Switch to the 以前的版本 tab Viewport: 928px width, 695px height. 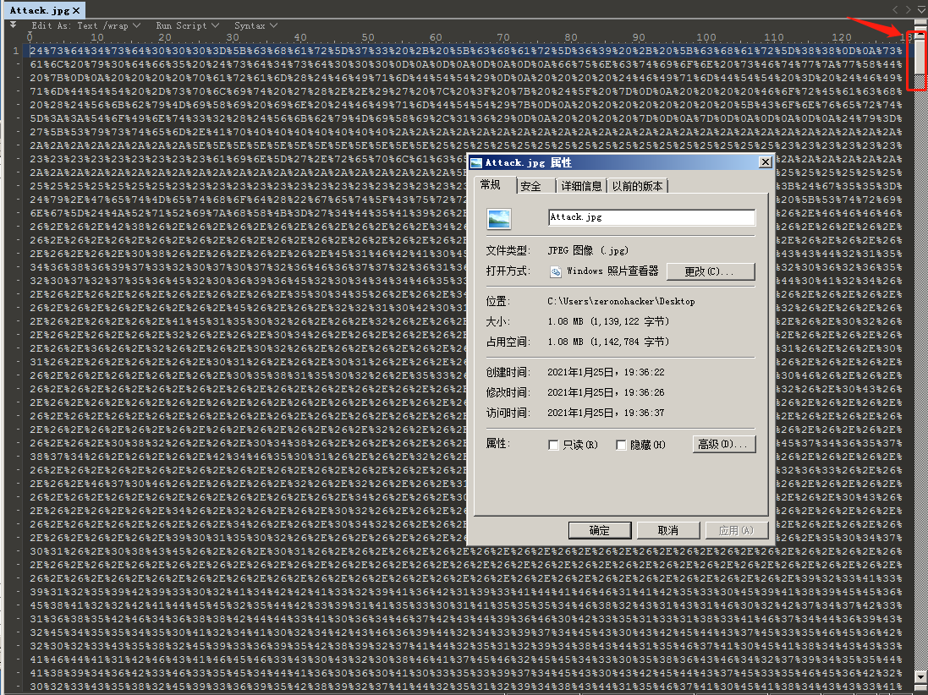tap(637, 186)
